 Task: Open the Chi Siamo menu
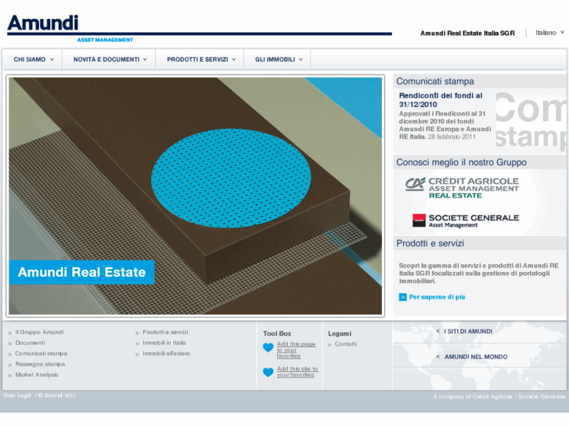[x=34, y=59]
